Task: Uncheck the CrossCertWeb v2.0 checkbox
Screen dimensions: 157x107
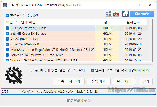Action: click(7, 44)
